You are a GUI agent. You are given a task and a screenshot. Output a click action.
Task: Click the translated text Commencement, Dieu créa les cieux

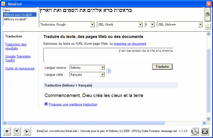click(x=94, y=95)
